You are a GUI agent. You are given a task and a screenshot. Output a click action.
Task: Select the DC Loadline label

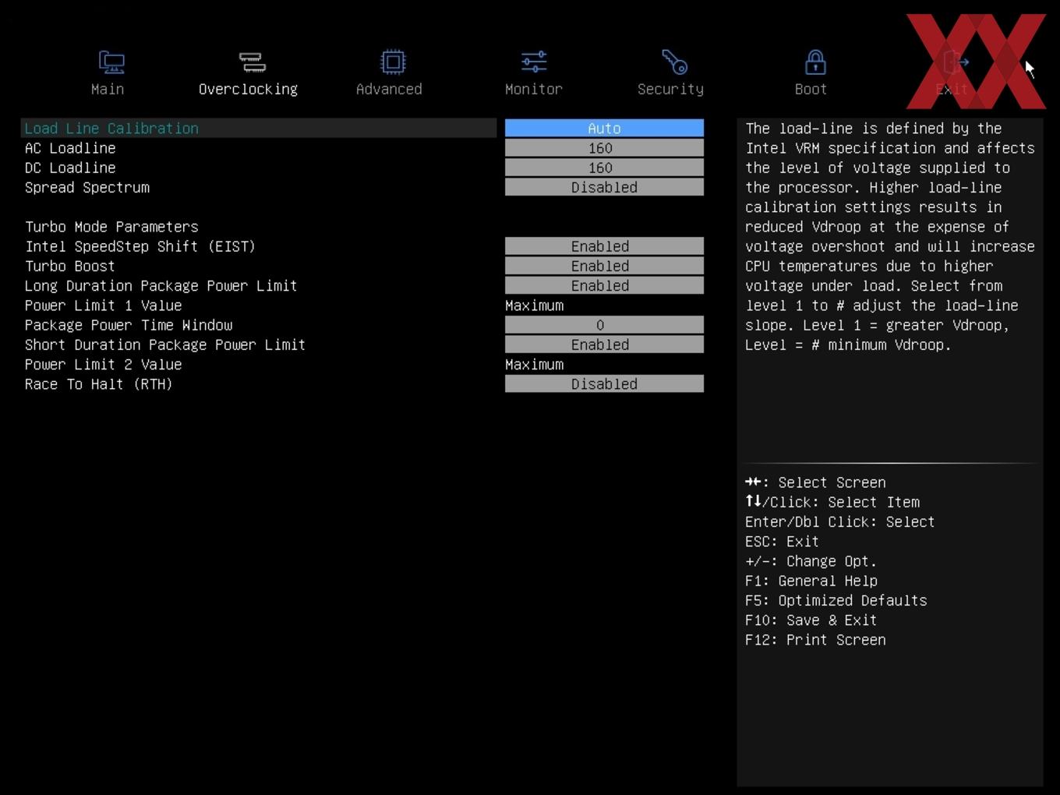tap(70, 168)
